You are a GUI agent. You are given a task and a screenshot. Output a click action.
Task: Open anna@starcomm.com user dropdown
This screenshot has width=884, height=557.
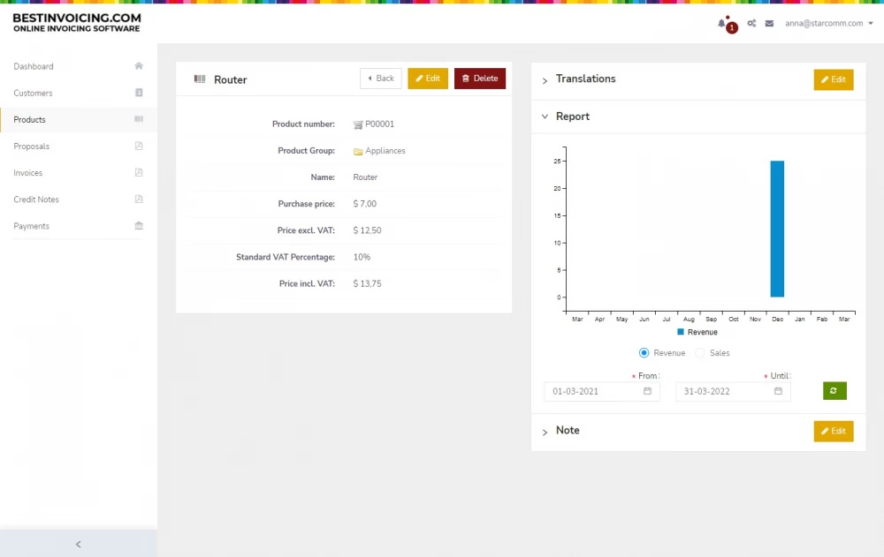[x=828, y=24]
